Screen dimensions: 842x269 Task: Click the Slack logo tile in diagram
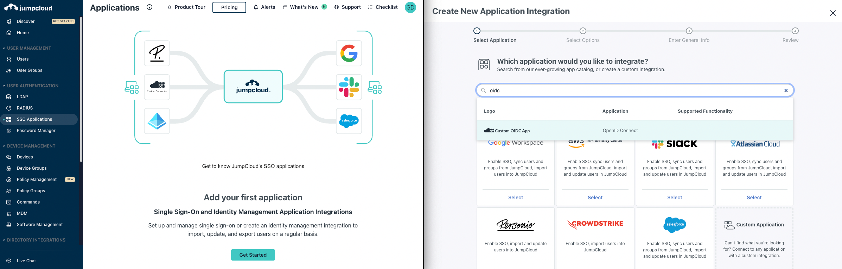click(349, 87)
